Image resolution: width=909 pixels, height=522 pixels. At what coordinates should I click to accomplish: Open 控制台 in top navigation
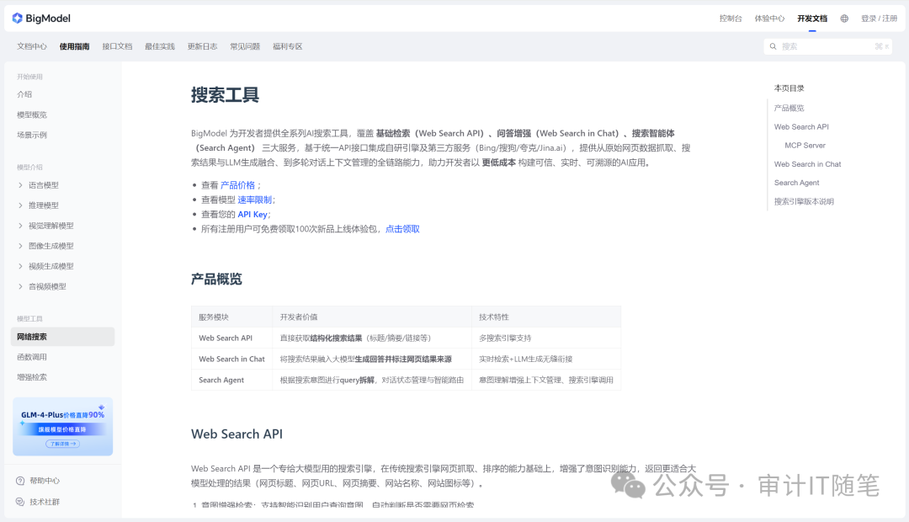(x=731, y=19)
